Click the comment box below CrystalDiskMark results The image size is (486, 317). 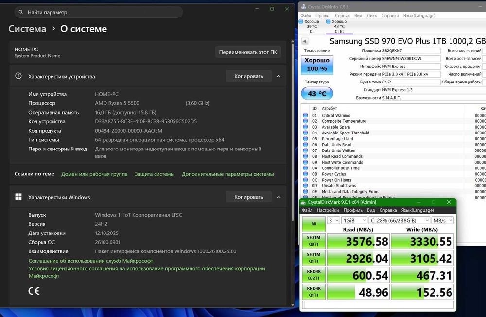point(378,305)
